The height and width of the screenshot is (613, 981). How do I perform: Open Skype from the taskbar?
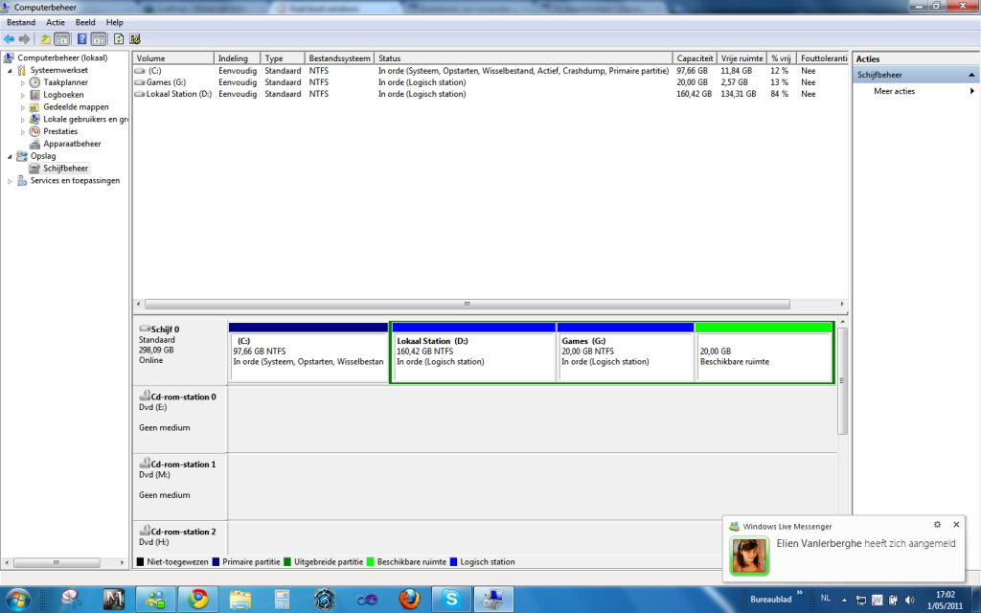click(x=450, y=600)
